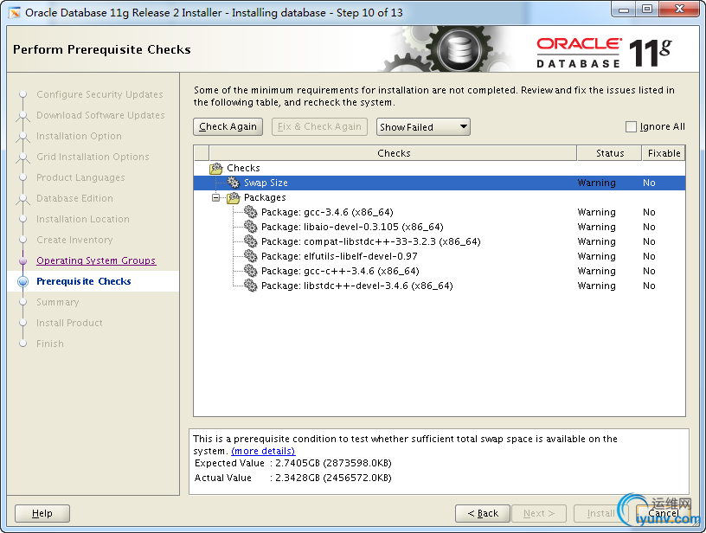This screenshot has height=533, width=706.
Task: Open the Show Failed dropdown
Action: click(x=423, y=127)
